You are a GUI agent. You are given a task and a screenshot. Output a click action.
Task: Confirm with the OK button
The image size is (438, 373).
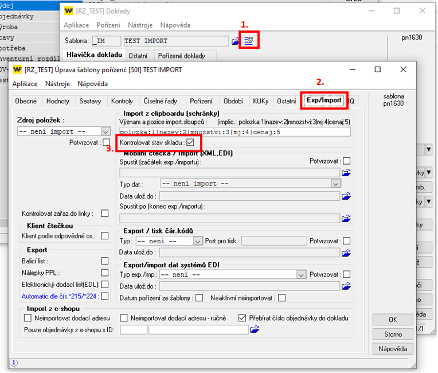tap(393, 320)
